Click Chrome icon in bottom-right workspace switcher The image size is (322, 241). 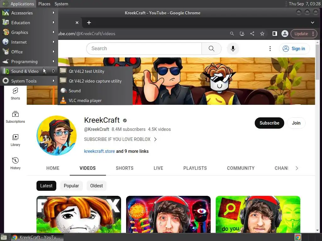[298, 238]
